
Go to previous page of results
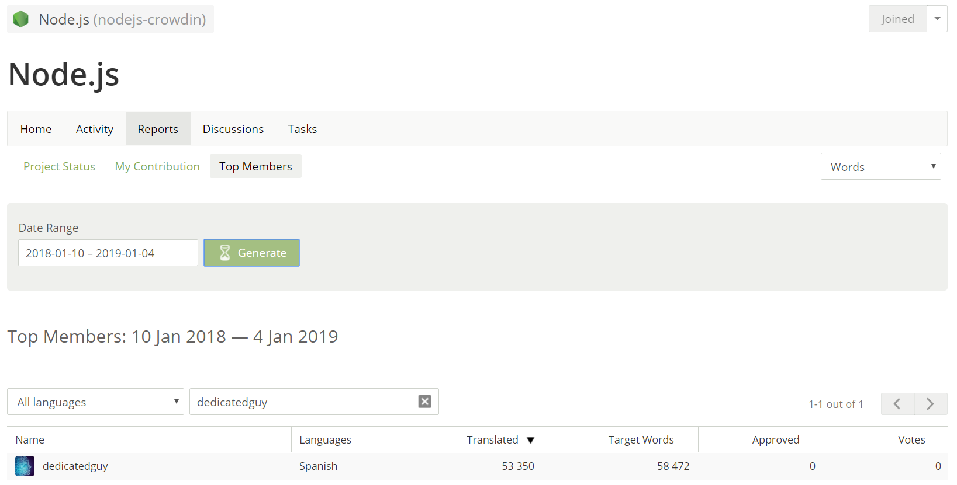(x=897, y=404)
